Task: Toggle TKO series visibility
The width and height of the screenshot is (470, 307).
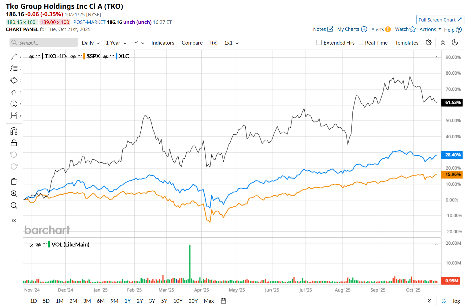Action: point(32,57)
